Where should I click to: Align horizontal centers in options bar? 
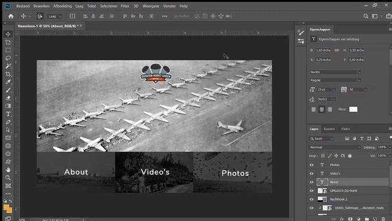93,17
